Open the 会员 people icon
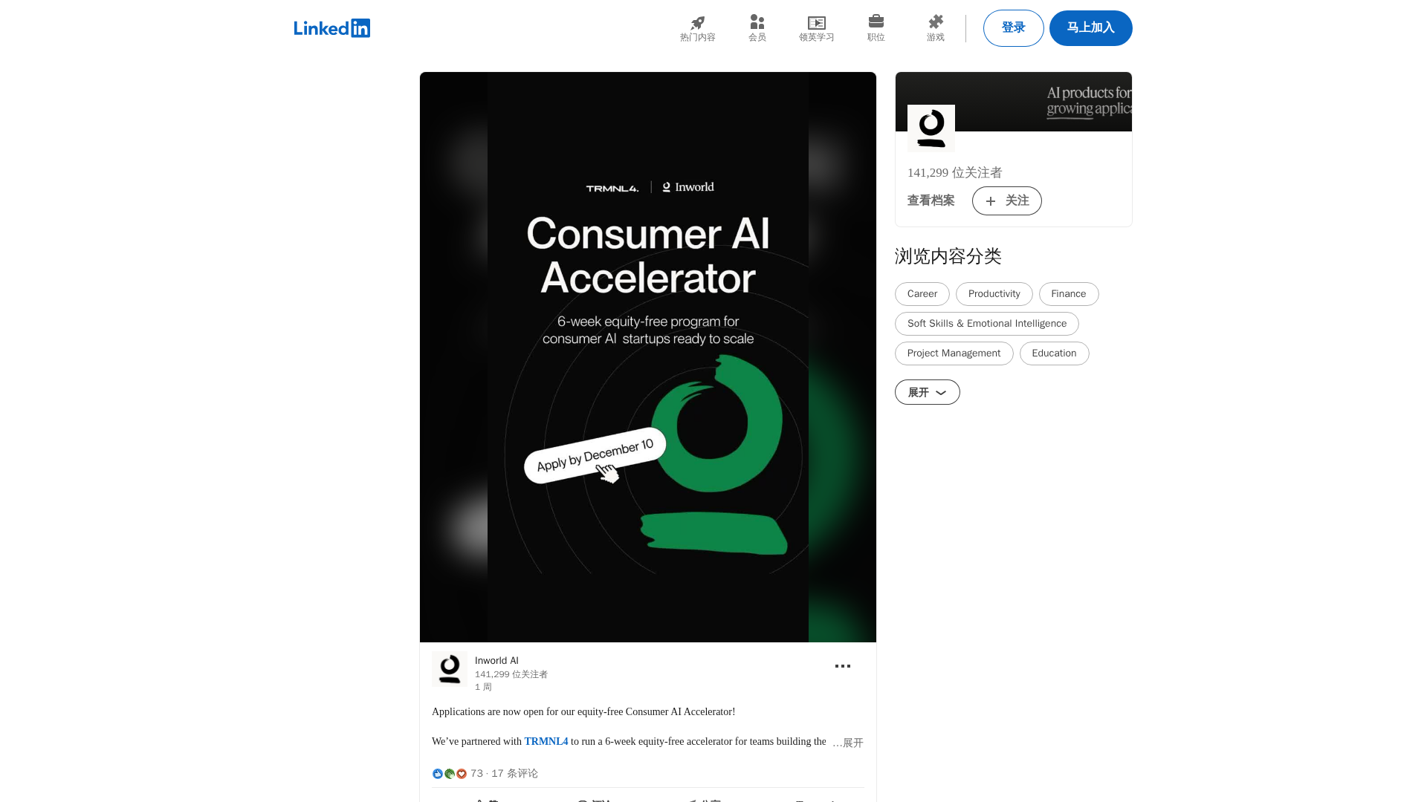1427x802 pixels. click(757, 23)
